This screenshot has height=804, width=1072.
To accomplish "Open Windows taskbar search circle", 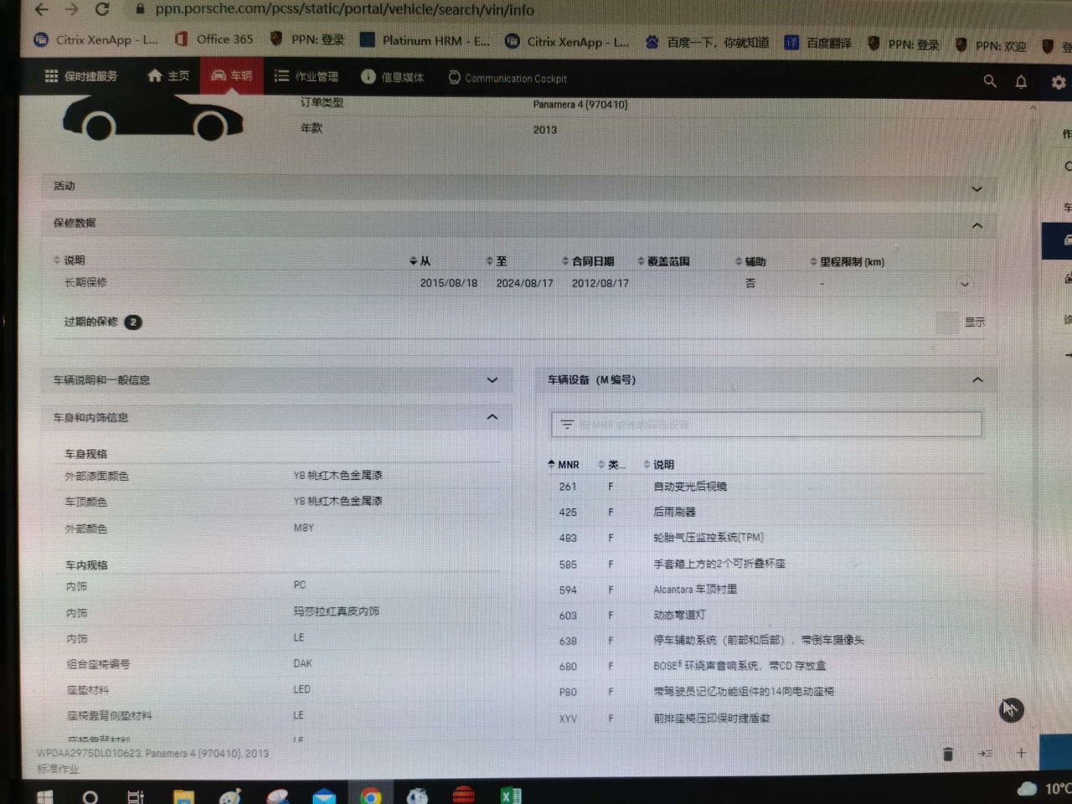I will 90,796.
